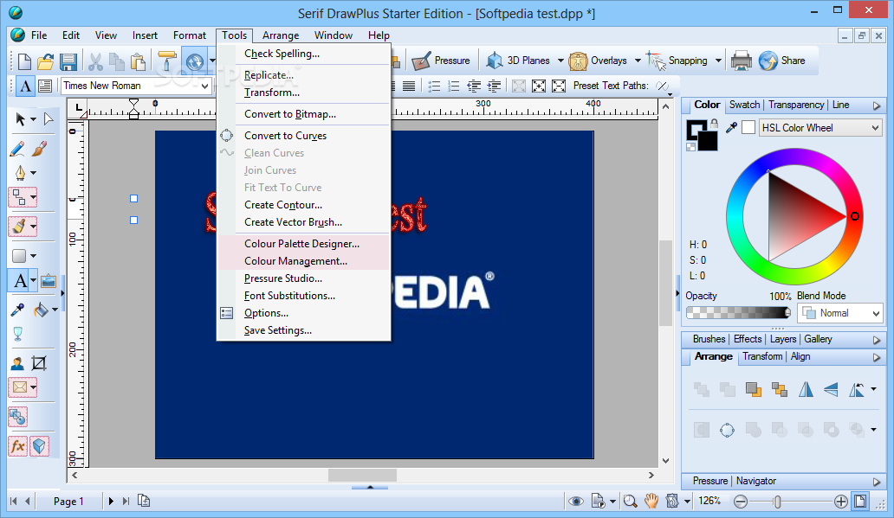Go to next page arrow button
The image size is (894, 518).
(x=111, y=501)
